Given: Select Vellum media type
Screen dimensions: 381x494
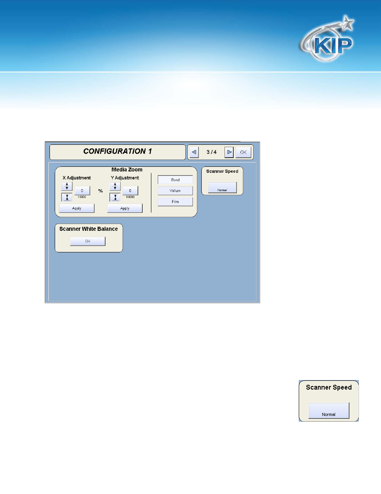Looking at the screenshot, I should [x=175, y=191].
